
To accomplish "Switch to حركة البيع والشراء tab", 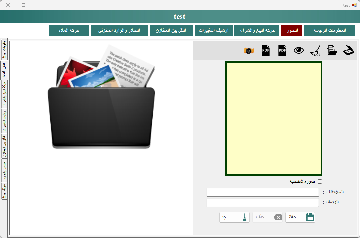I will pos(257,31).
